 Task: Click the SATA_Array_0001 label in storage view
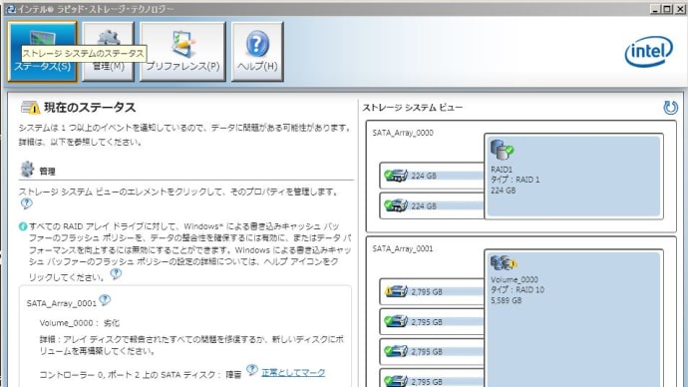[x=403, y=248]
